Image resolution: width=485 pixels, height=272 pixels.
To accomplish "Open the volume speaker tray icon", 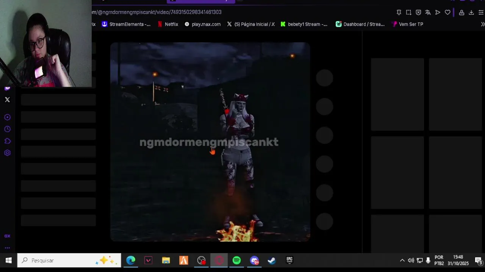I will (x=411, y=260).
